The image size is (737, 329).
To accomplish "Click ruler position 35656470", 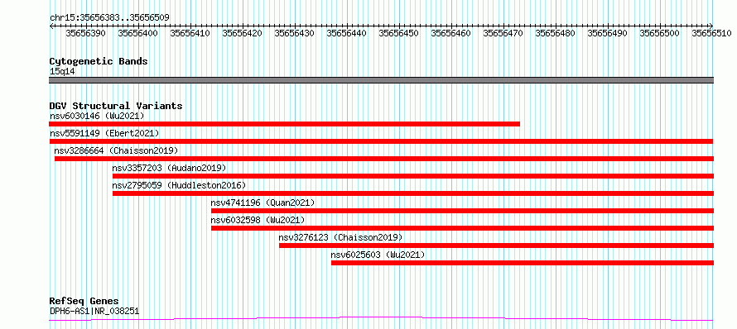I will pos(503,33).
